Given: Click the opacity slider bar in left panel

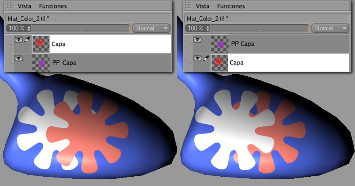Looking at the screenshot, I should click(x=81, y=28).
